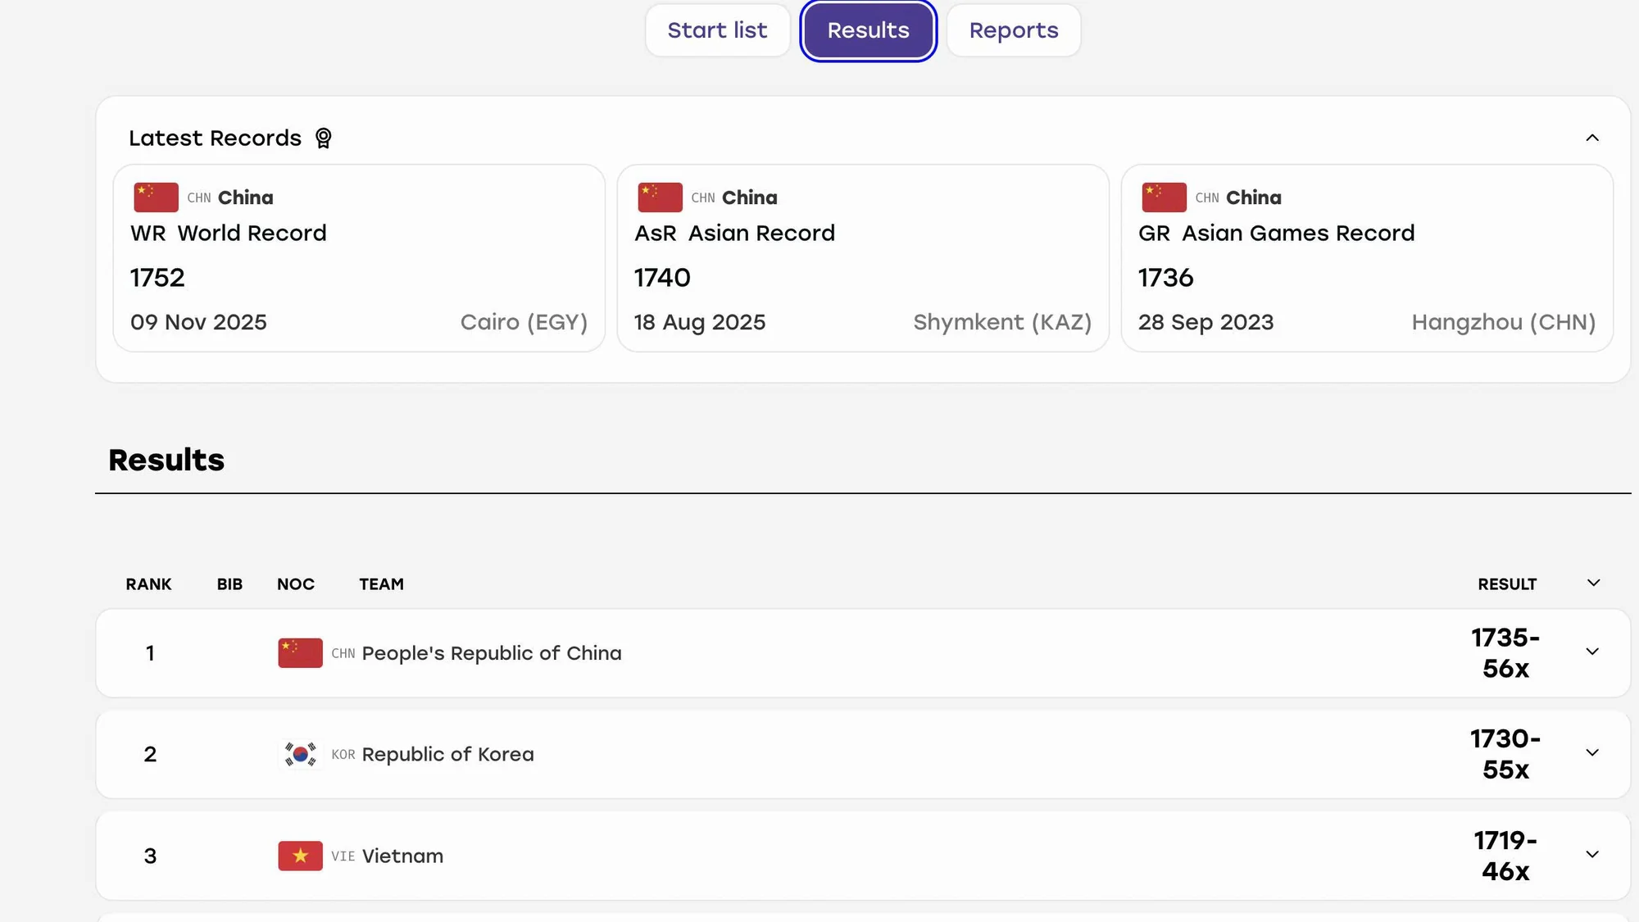This screenshot has width=1639, height=922.
Task: Click the records medal icon beside Latest Records
Action: [324, 139]
